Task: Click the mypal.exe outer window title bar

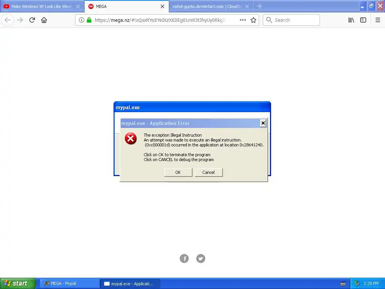Action: pos(192,107)
